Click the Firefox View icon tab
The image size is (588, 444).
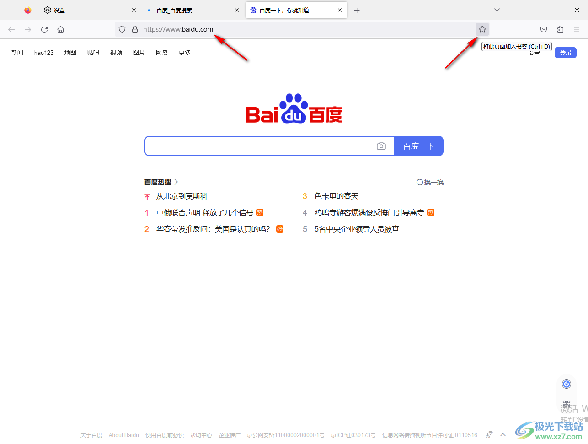(28, 10)
